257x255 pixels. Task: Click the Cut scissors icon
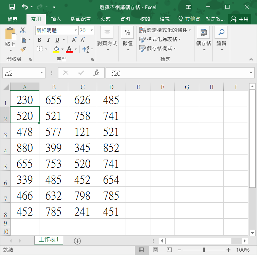click(23, 31)
